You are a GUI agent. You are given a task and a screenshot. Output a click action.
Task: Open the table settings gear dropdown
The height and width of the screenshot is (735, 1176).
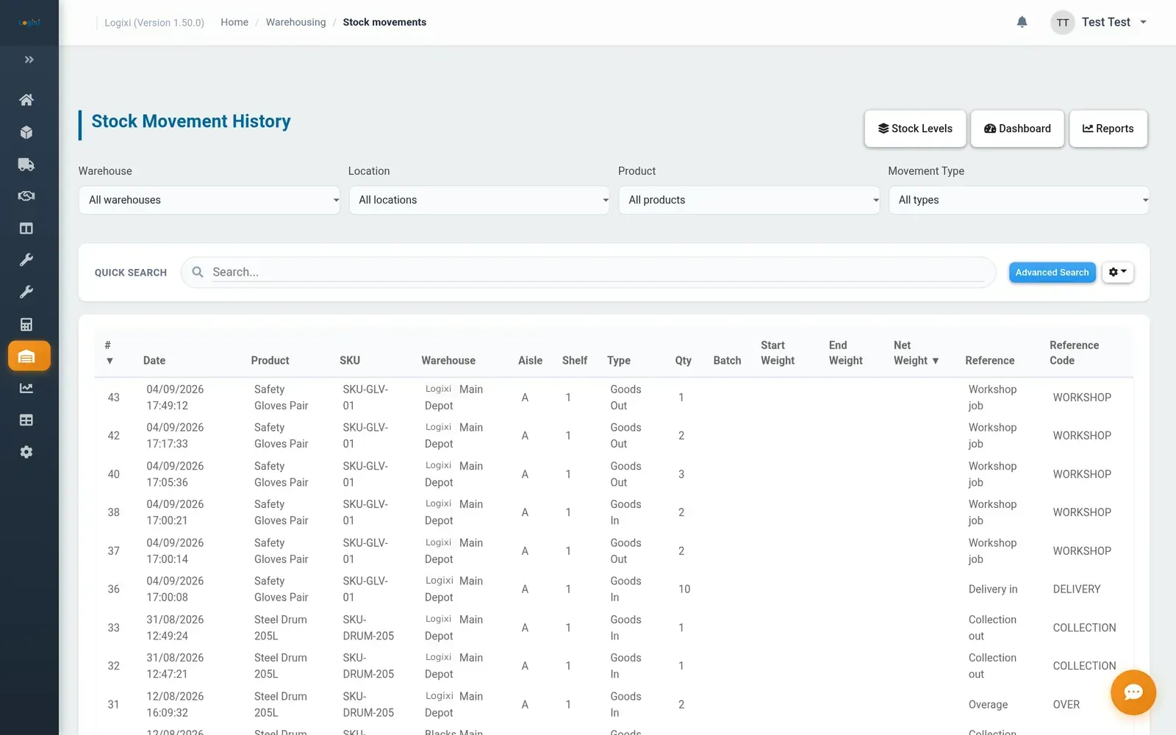pos(1118,272)
